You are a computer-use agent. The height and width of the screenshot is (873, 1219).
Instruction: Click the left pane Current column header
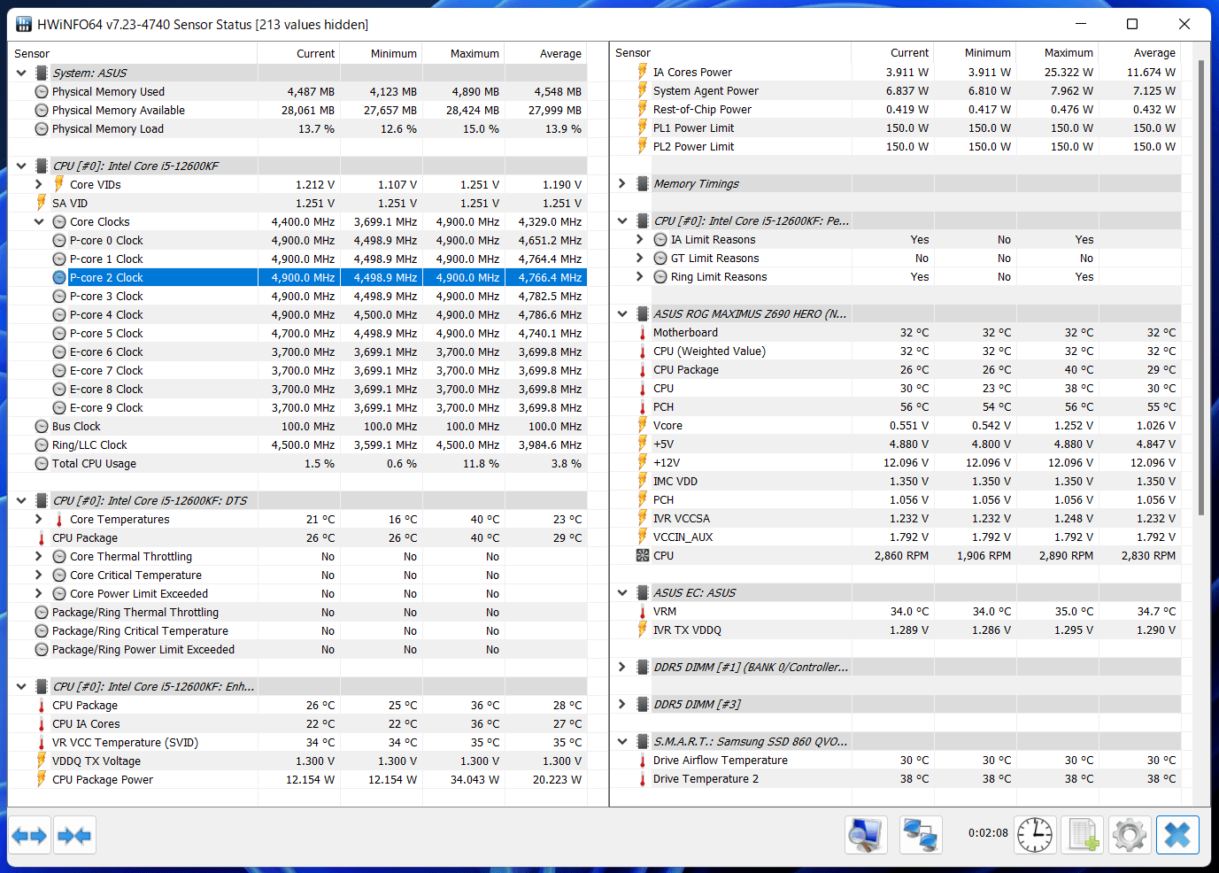click(x=298, y=54)
